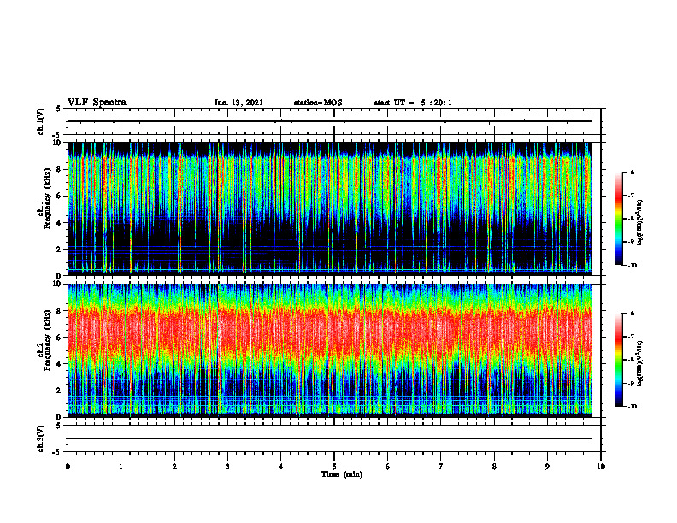Click the 'Jan. 13, 2021' date label

click(238, 103)
